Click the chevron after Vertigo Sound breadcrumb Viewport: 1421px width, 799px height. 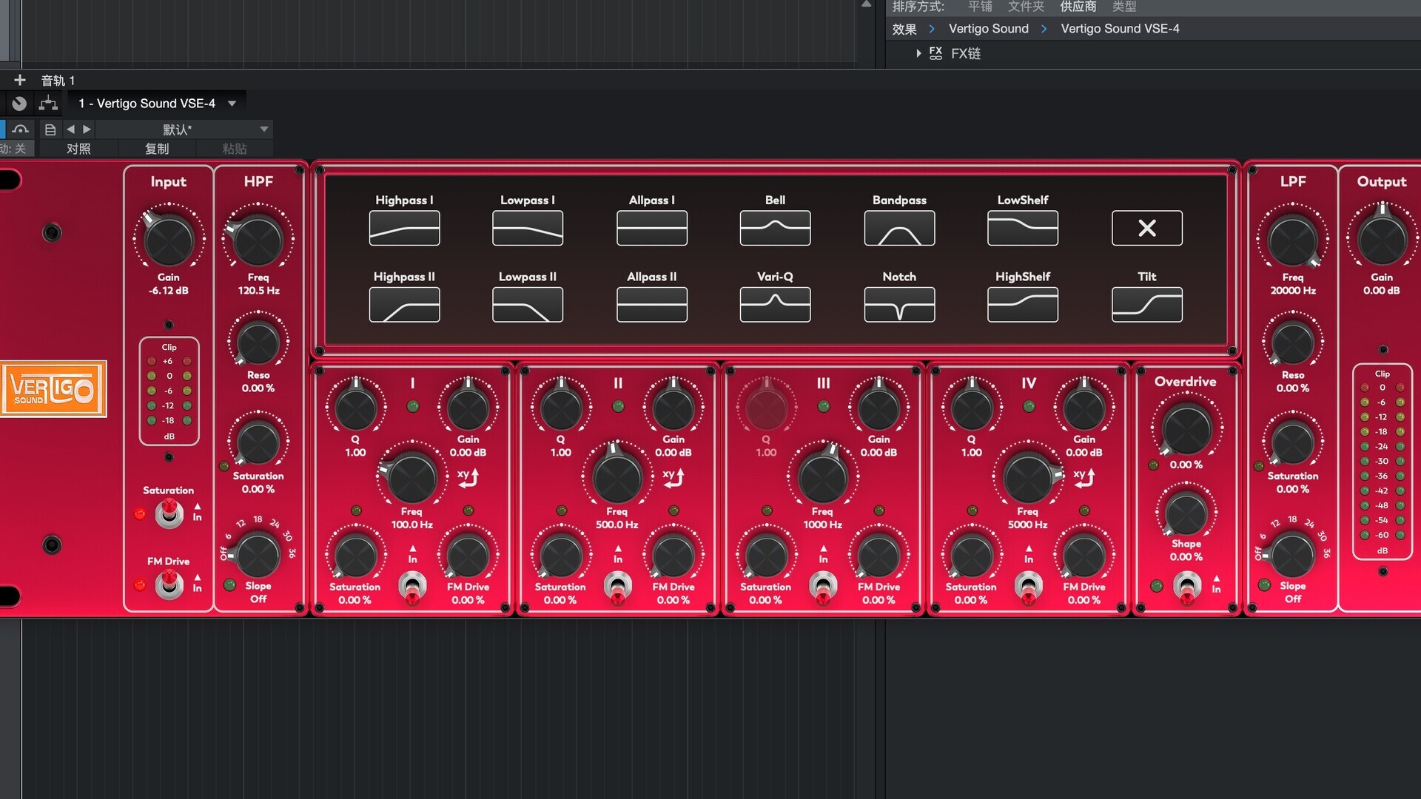(1044, 29)
